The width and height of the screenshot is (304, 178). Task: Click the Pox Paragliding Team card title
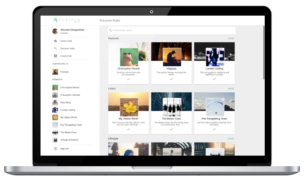pyautogui.click(x=214, y=119)
